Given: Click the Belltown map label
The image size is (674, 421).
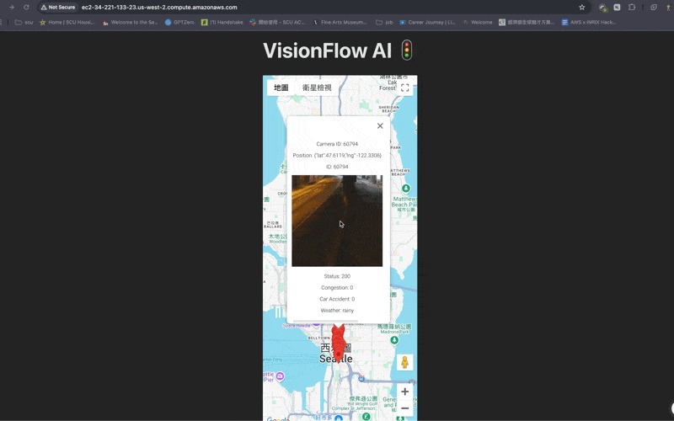Looking at the screenshot, I should [319, 338].
